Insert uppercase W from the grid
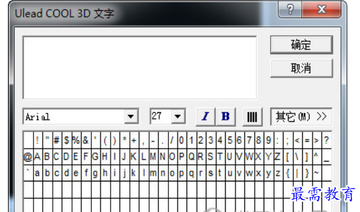The height and width of the screenshot is (212, 360). pos(249,156)
